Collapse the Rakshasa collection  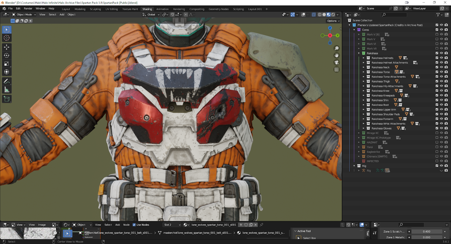(359, 53)
